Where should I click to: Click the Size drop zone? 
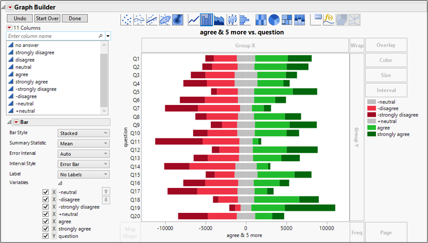(x=386, y=75)
